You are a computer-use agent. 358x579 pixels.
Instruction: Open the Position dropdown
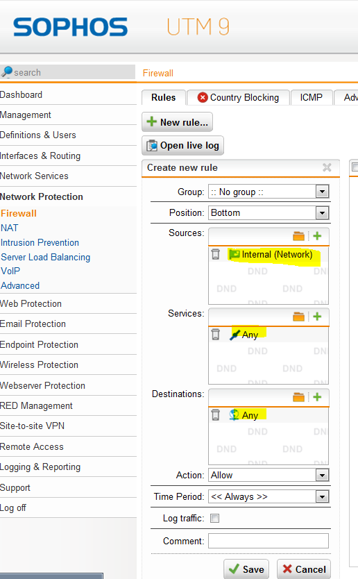click(322, 213)
